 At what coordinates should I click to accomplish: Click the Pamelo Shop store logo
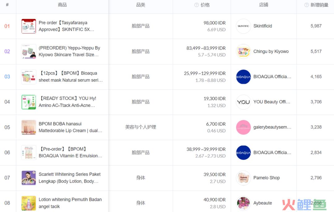(x=243, y=178)
